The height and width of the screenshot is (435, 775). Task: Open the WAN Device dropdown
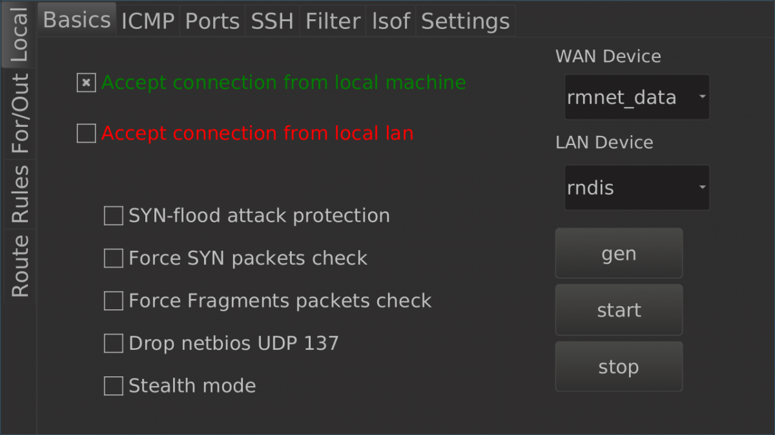pos(637,97)
